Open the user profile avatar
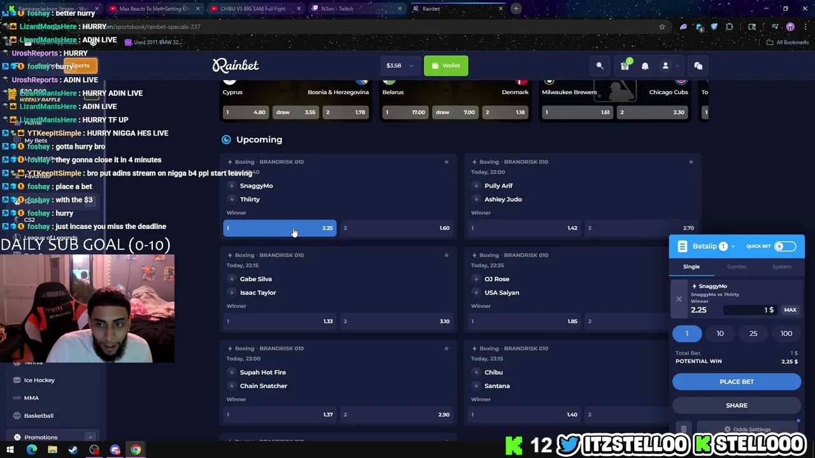The height and width of the screenshot is (458, 815). click(665, 66)
